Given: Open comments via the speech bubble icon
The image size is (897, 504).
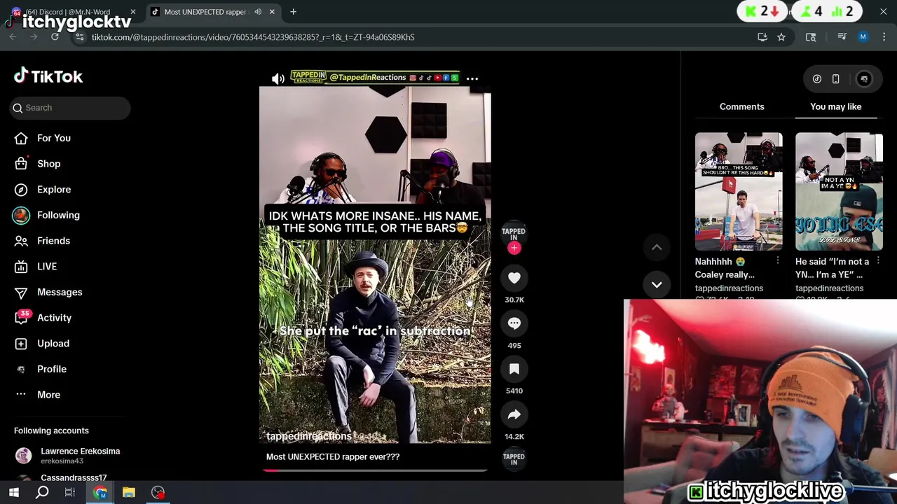Looking at the screenshot, I should click(x=514, y=323).
